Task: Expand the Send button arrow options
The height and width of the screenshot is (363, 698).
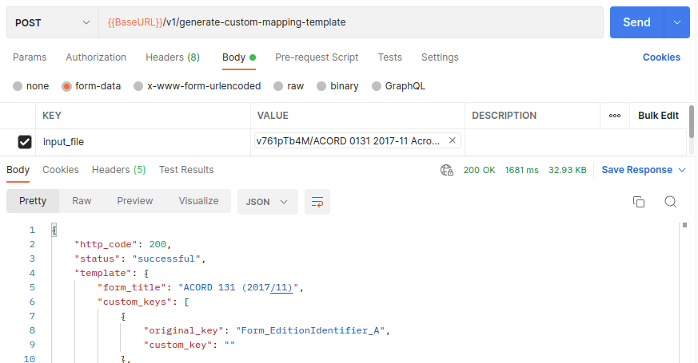Action: 677,22
